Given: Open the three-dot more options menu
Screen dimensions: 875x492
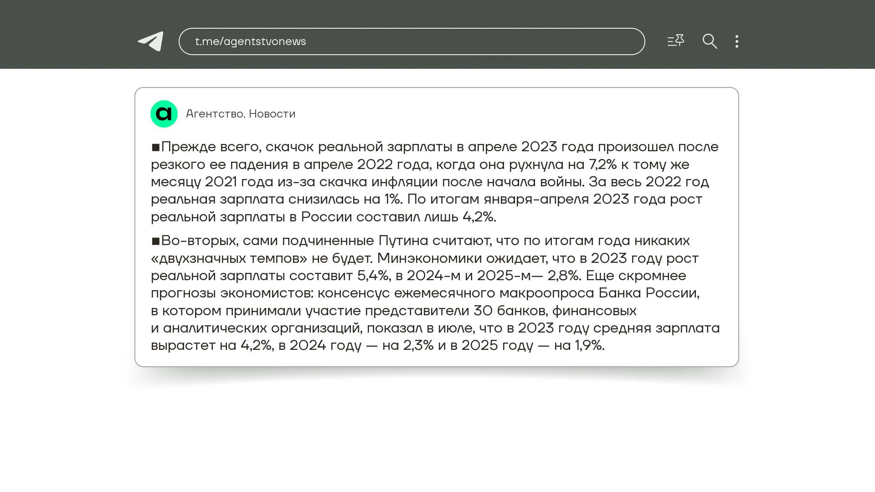Looking at the screenshot, I should (x=737, y=41).
